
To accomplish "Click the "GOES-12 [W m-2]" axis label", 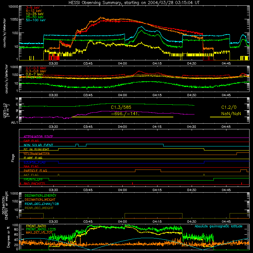I will pyautogui.click(x=6, y=111).
